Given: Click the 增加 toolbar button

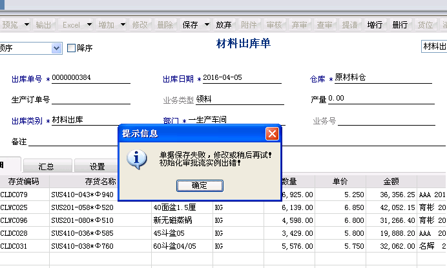Looking at the screenshot, I should tap(107, 25).
